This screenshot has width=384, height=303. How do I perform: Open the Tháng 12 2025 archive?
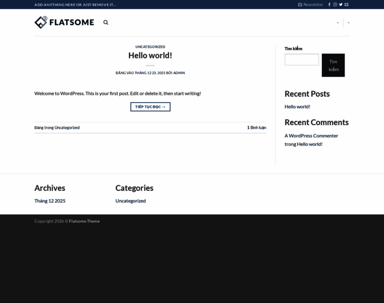tap(50, 201)
